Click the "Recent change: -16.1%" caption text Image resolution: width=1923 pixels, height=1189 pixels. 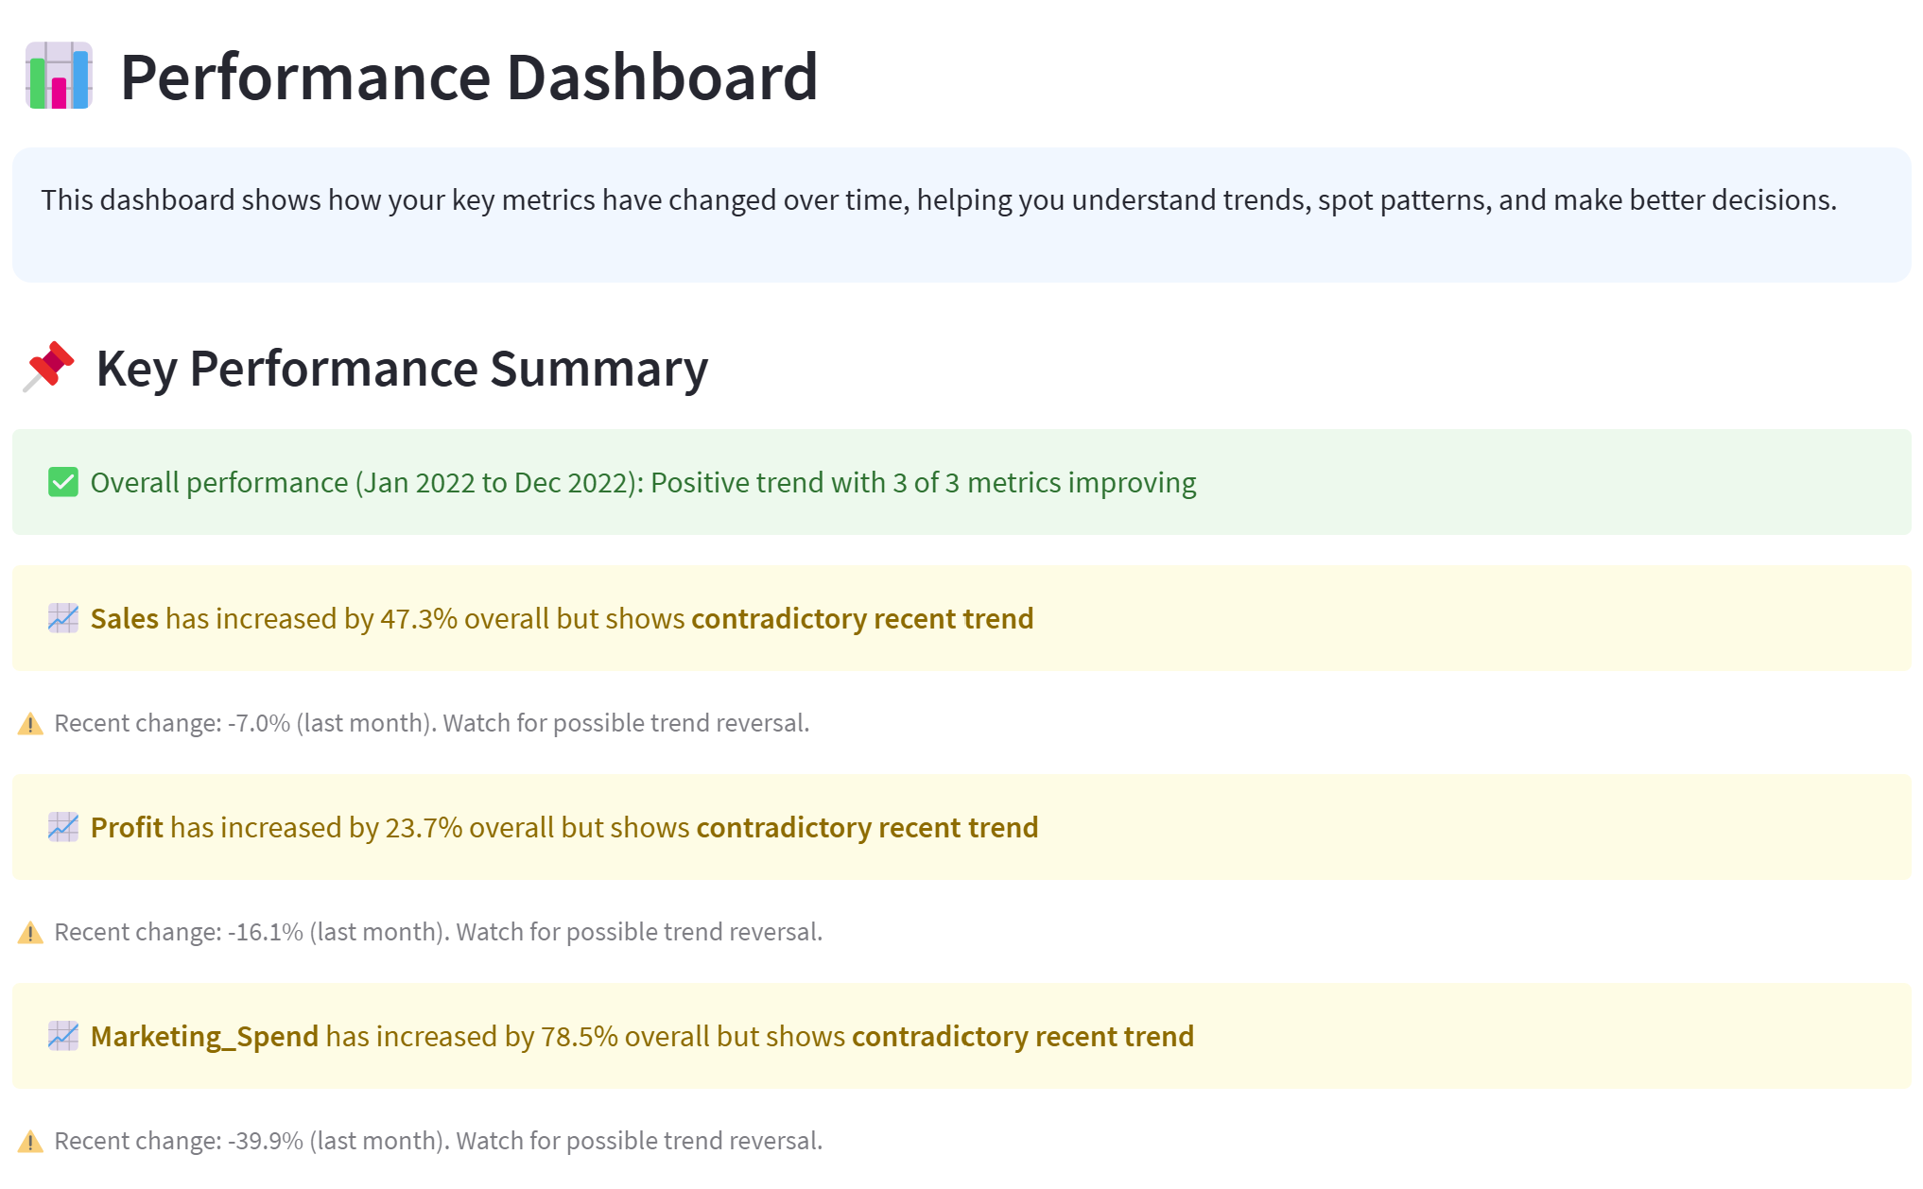point(438,932)
